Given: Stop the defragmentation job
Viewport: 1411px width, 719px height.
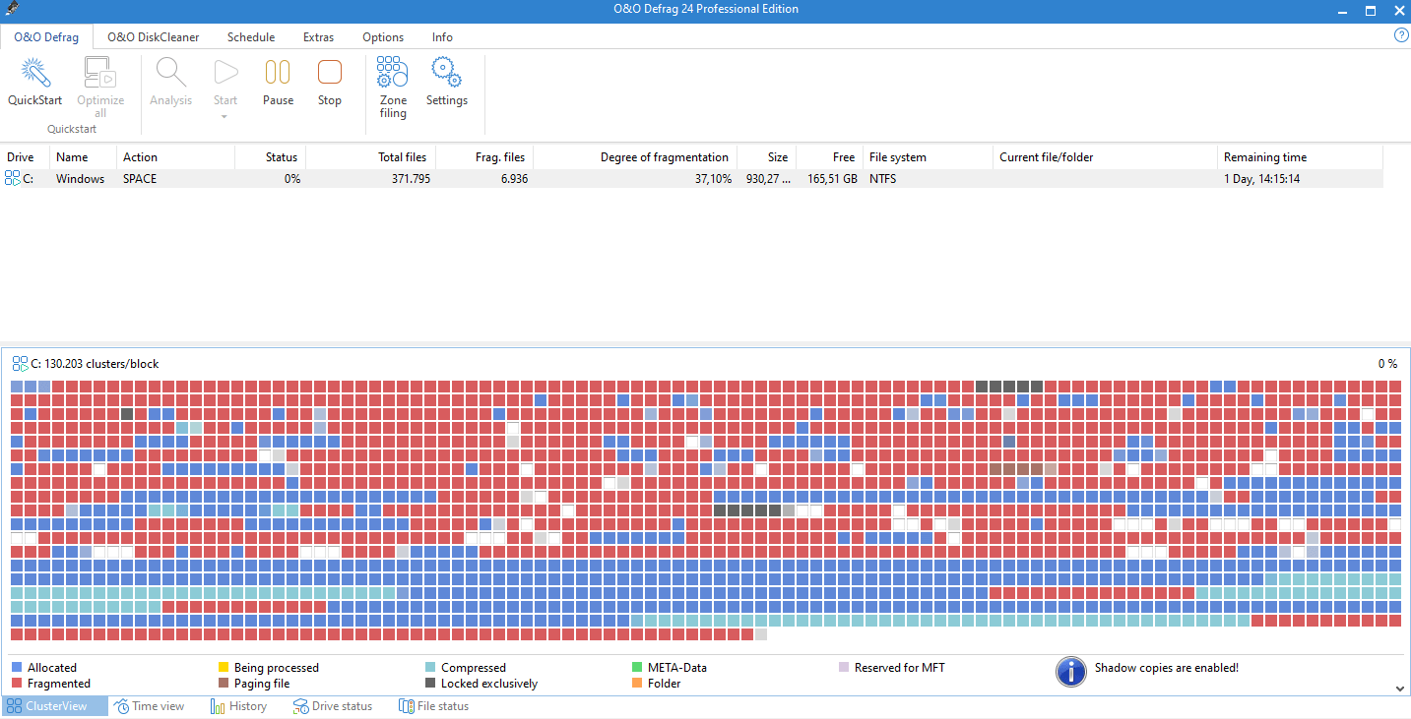Looking at the screenshot, I should tap(330, 73).
